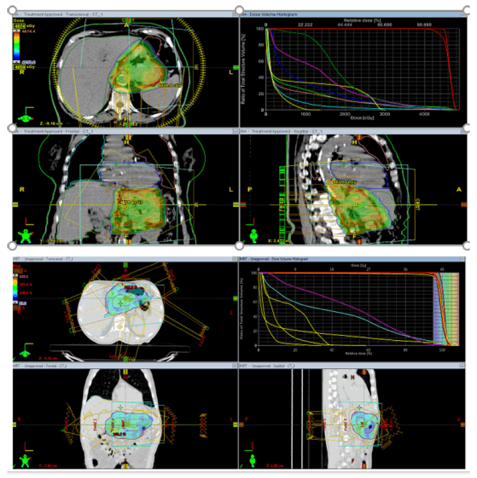Viewport: 477px width, 478px height.
Task: Click the right red plane handle in the Treatment Approved Sagittal view
Action: 464,205
